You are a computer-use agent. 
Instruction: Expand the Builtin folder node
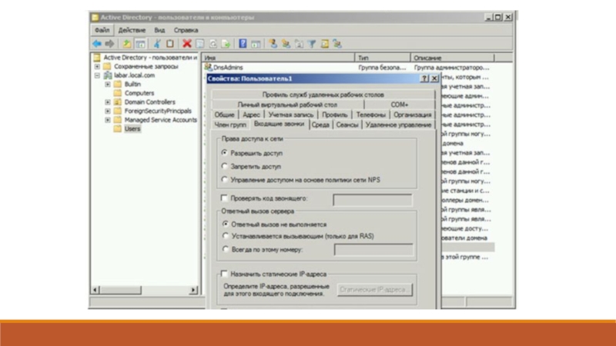tap(108, 85)
